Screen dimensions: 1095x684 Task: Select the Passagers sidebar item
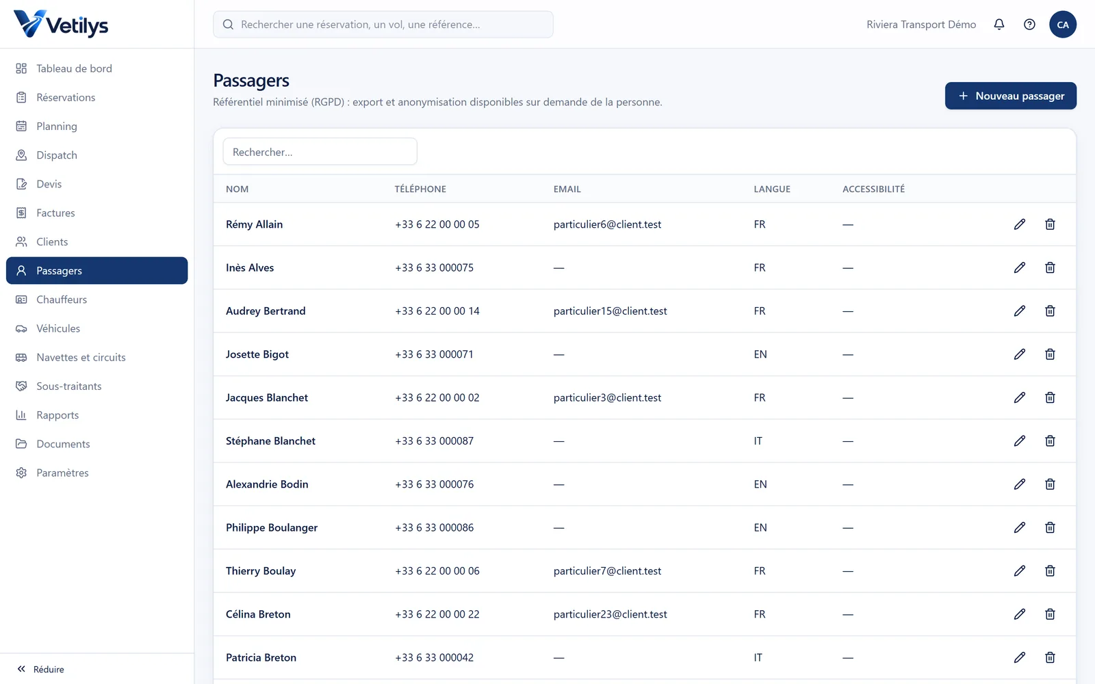(x=96, y=271)
